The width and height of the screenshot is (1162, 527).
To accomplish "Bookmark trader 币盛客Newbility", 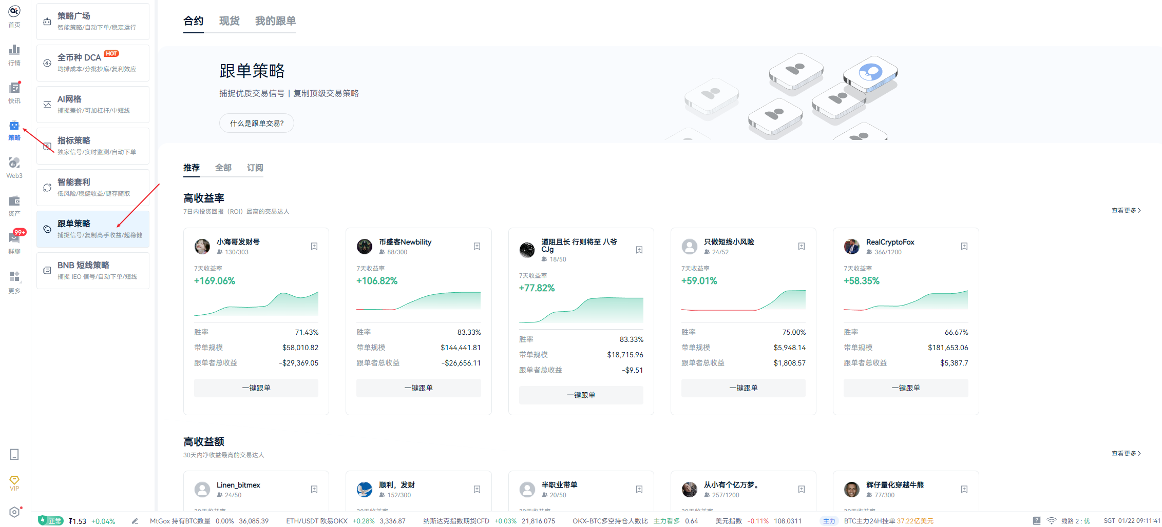I will [x=477, y=247].
